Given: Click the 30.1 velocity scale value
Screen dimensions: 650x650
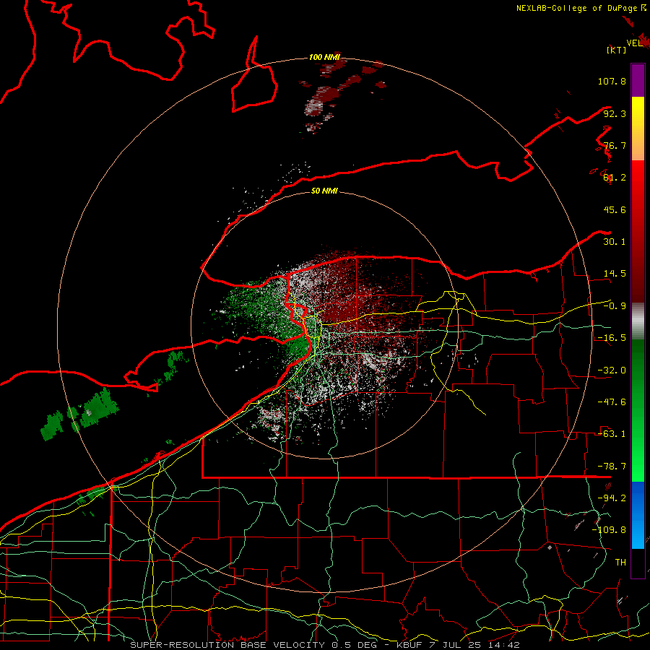Looking at the screenshot, I should click(x=615, y=242).
